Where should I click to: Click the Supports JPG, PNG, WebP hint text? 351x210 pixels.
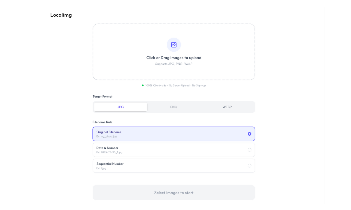pos(174,64)
